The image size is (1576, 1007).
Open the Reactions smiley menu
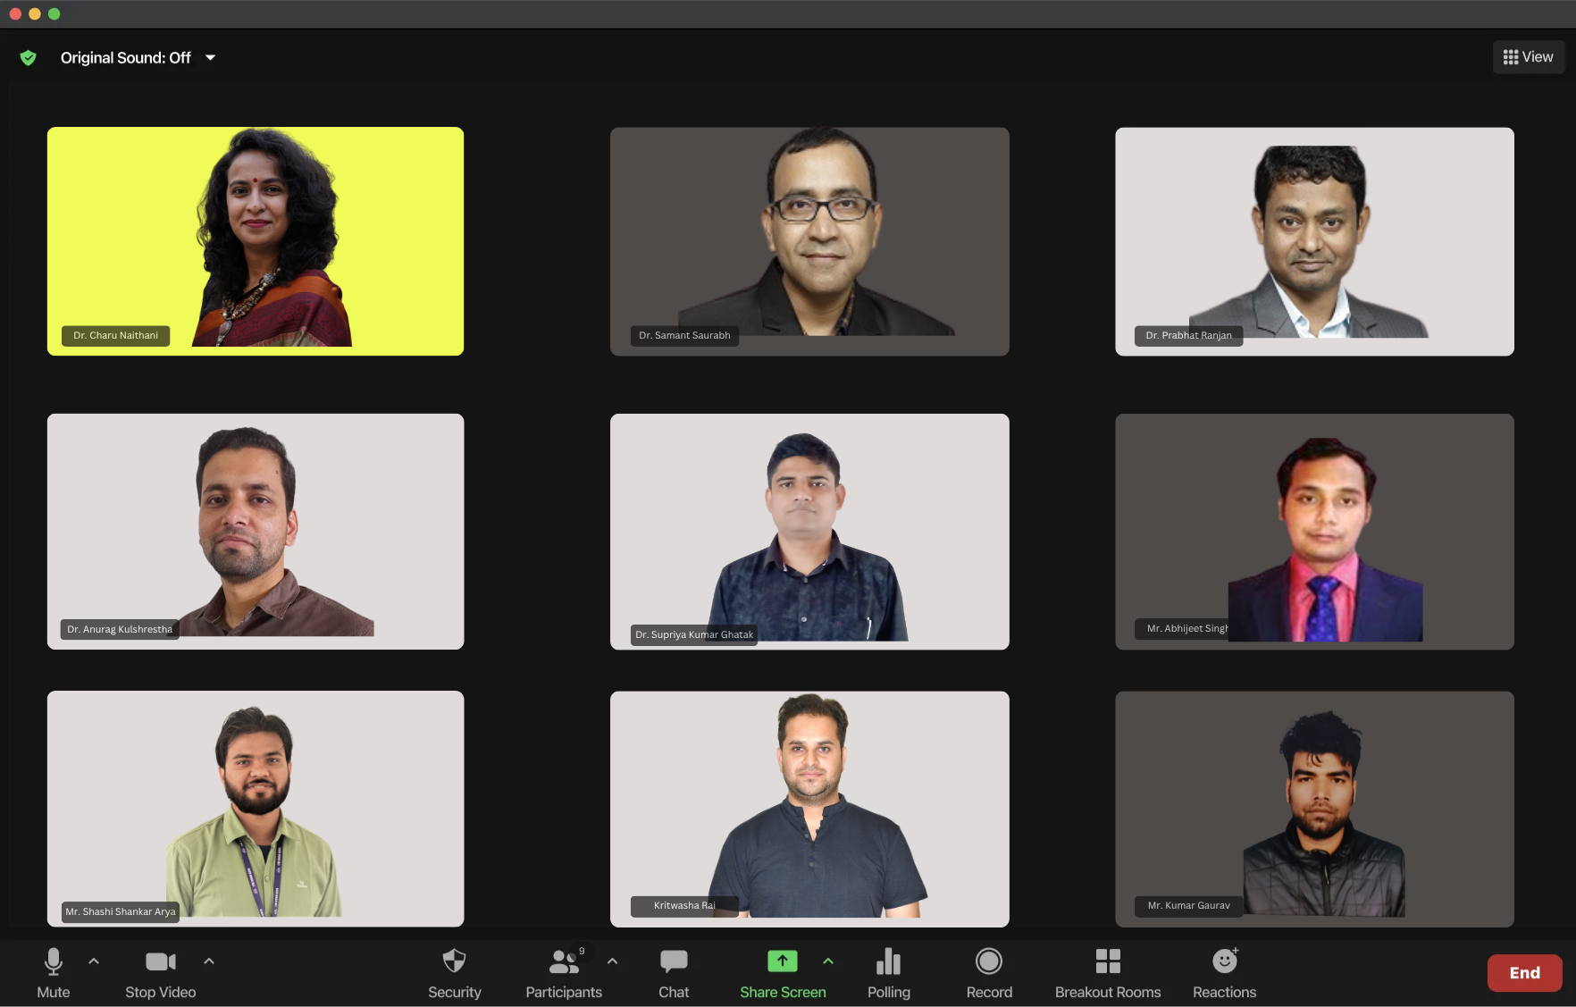(x=1225, y=972)
